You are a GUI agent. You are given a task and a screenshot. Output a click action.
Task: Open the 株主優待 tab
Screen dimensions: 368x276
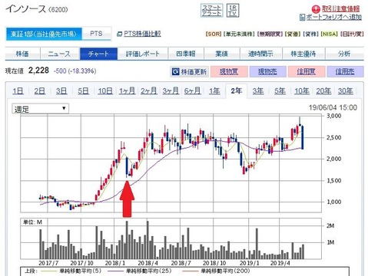pos(303,54)
